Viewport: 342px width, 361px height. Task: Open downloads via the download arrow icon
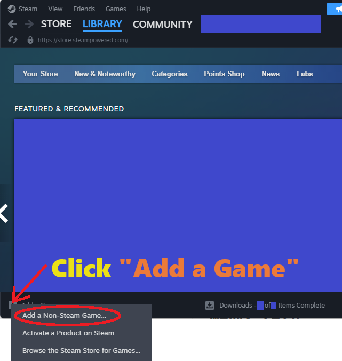(210, 306)
